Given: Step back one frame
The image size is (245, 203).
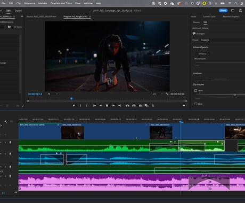Looking at the screenshot, I should pos(101,106).
